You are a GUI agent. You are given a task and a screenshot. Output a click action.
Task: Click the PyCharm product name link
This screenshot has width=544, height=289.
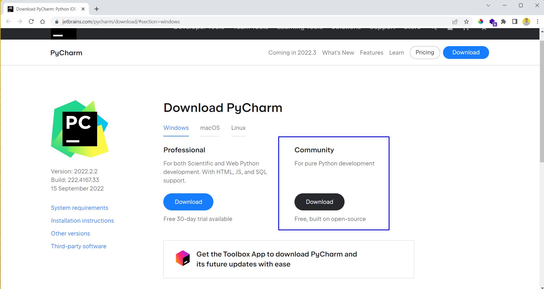[x=66, y=53]
